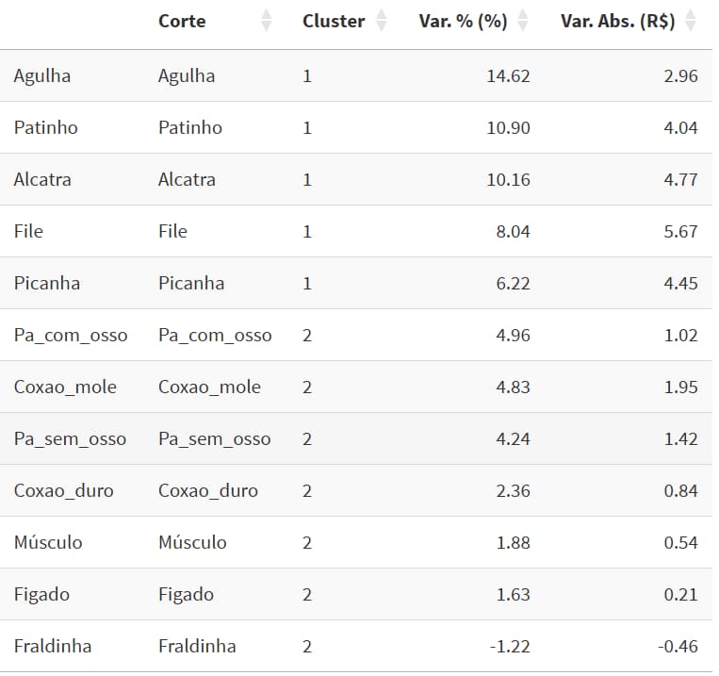The image size is (719, 676).
Task: Click the File row label
Action: click(28, 231)
